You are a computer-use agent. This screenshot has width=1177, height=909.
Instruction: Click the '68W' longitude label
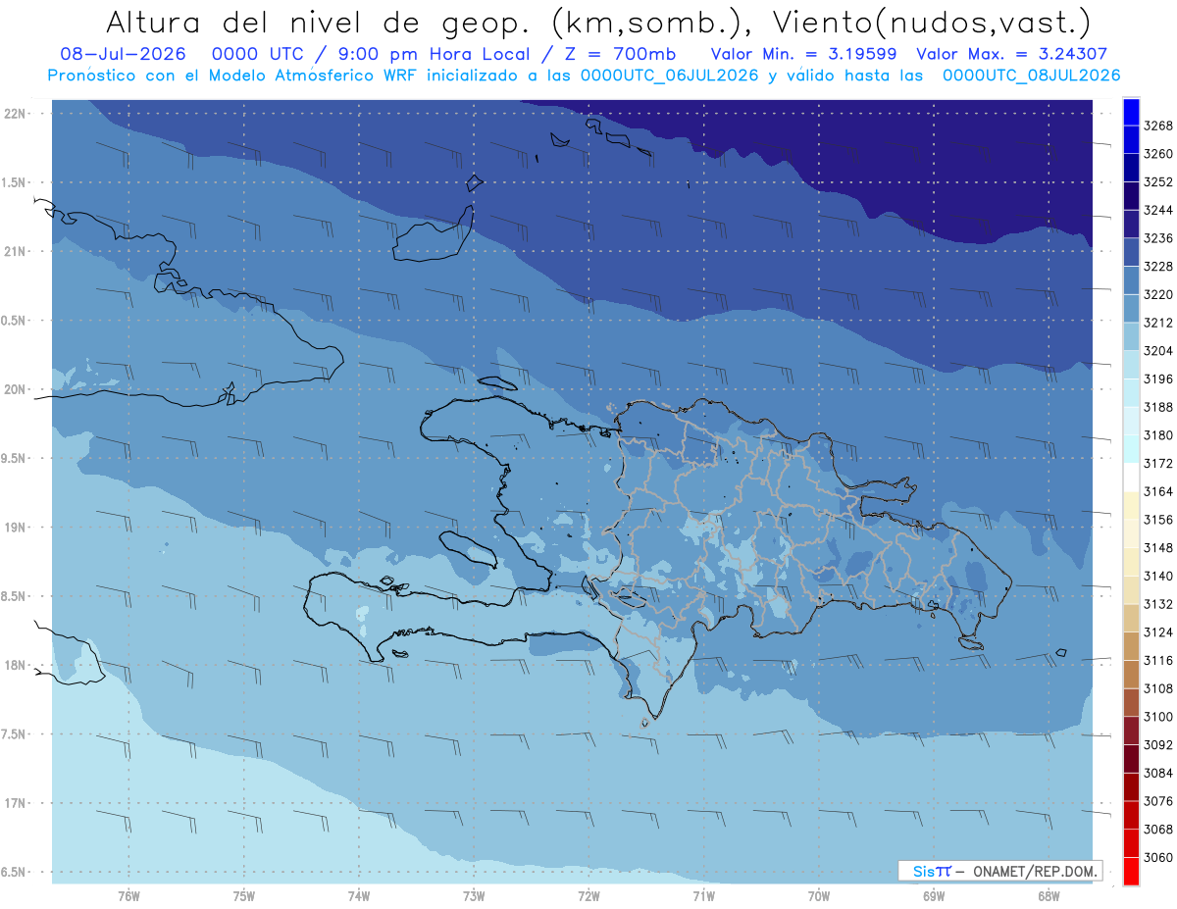click(x=1049, y=896)
